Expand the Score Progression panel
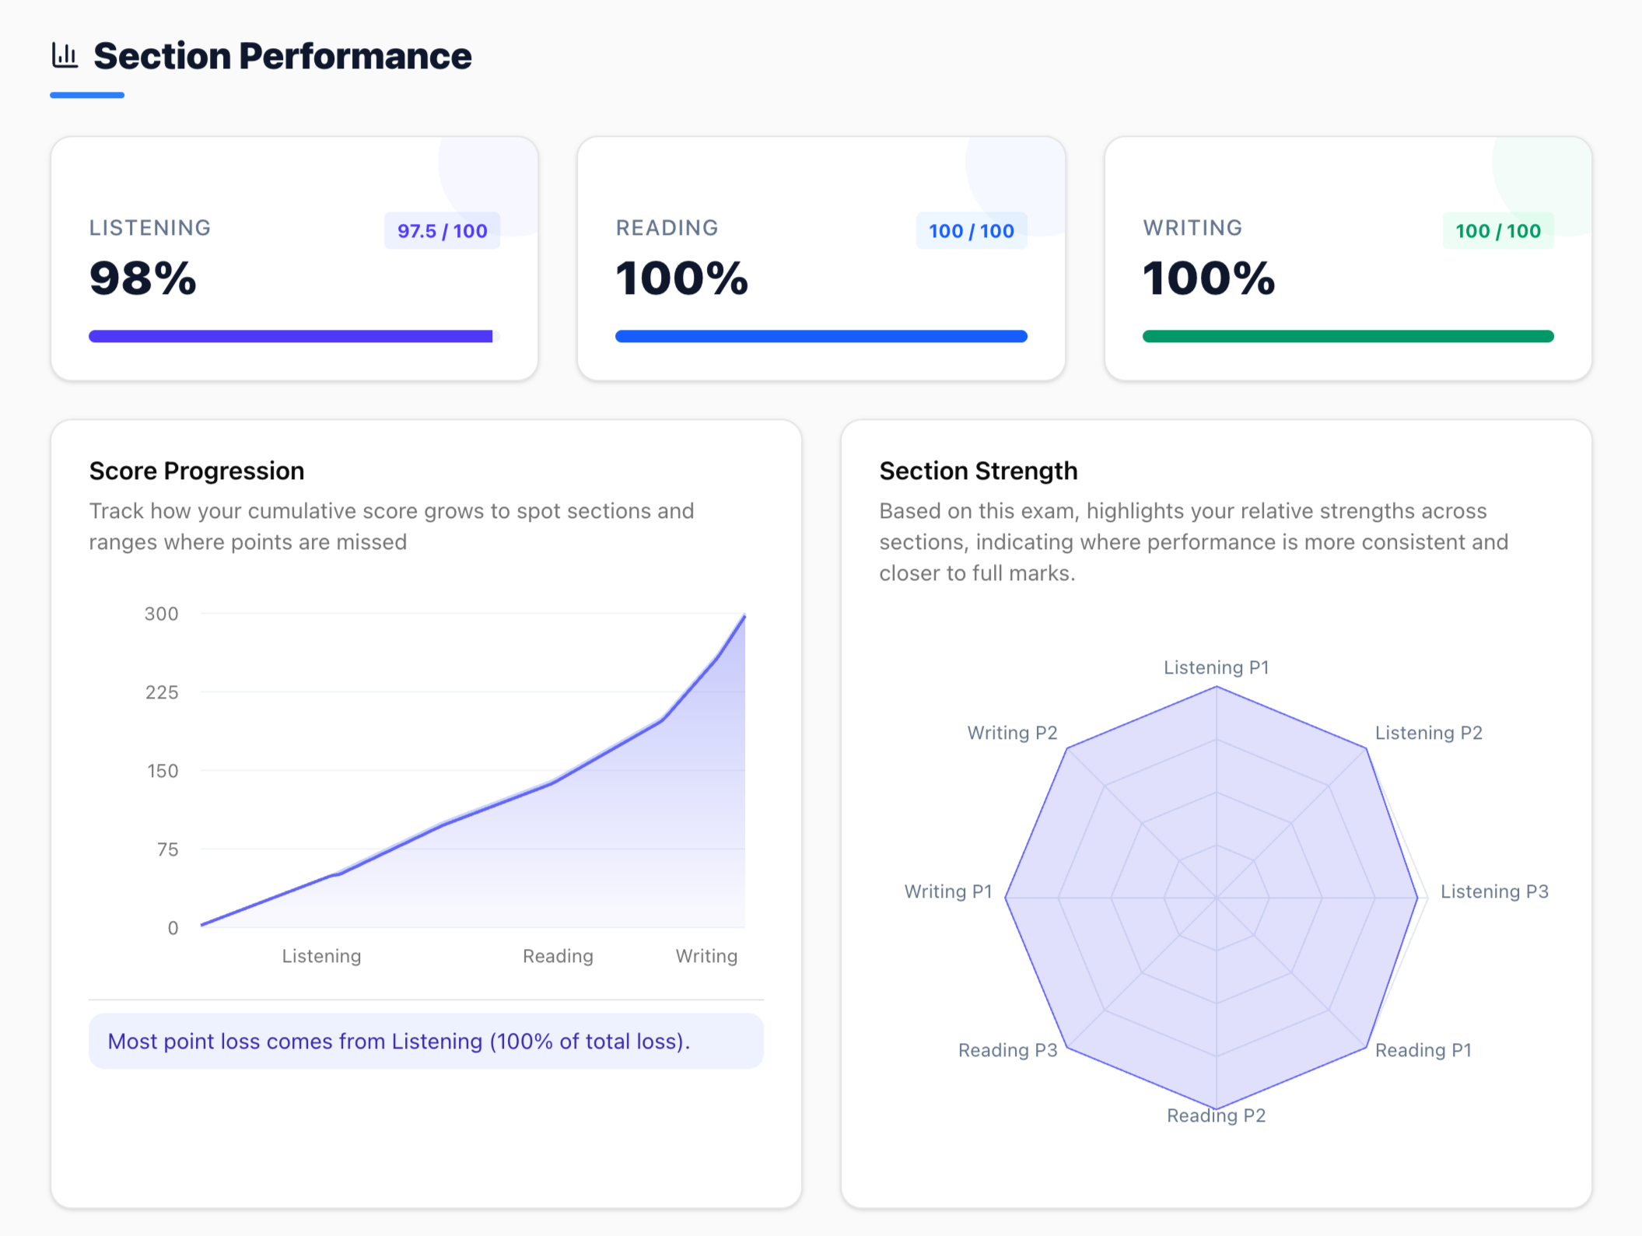The height and width of the screenshot is (1236, 1642). click(x=197, y=470)
